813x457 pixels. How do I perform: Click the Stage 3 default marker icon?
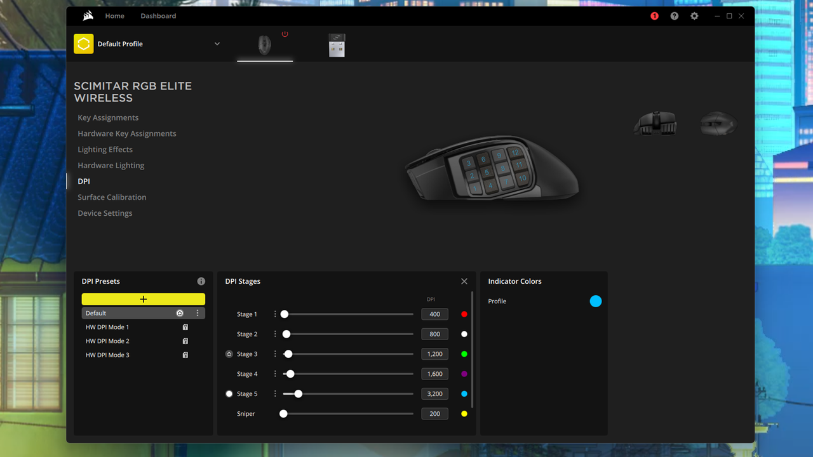click(x=229, y=354)
